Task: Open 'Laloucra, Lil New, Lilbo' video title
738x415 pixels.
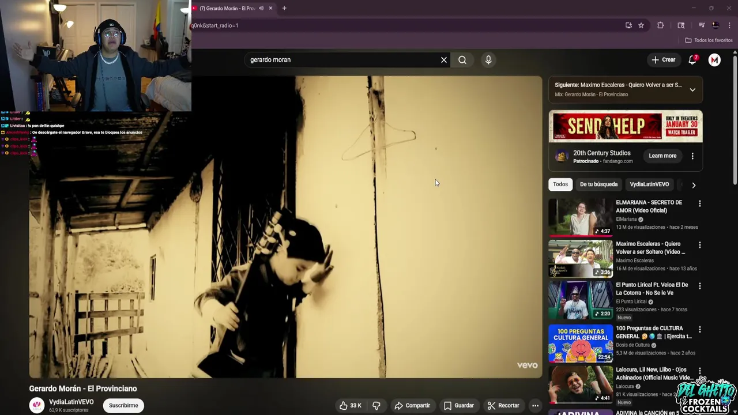Action: pos(654,373)
